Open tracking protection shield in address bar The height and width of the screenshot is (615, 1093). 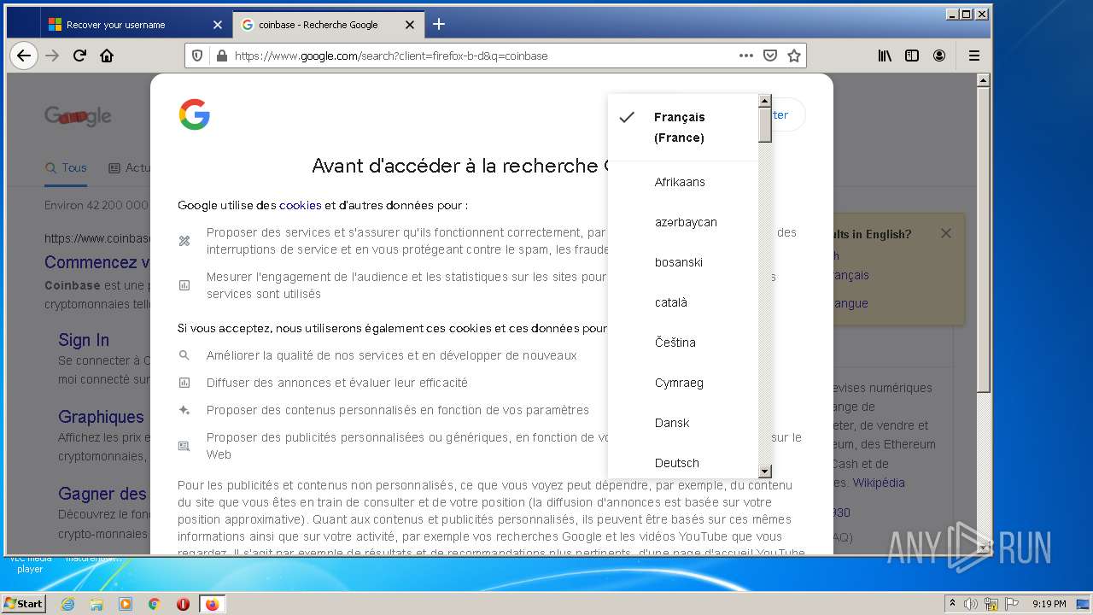point(197,56)
